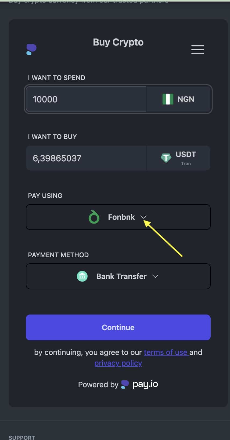Expand the Fonbnk provider chevron
The width and height of the screenshot is (230, 440).
(143, 217)
